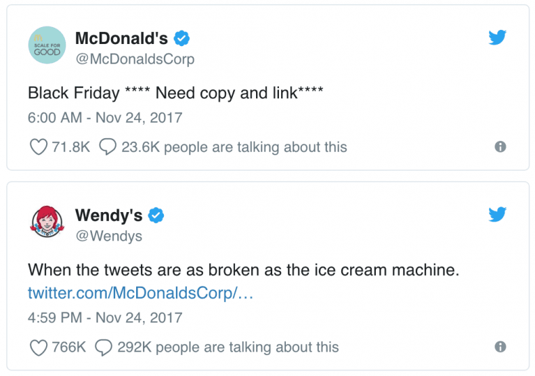Open McDonald's Scale for Good avatar
The width and height of the screenshot is (535, 376).
tap(47, 47)
